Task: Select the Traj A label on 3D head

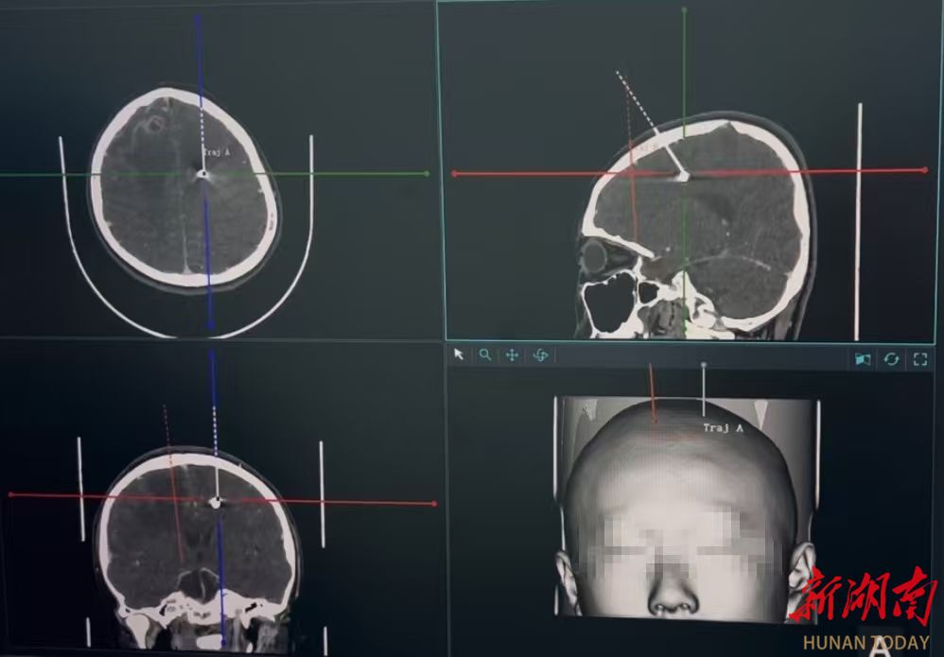Action: (723, 428)
